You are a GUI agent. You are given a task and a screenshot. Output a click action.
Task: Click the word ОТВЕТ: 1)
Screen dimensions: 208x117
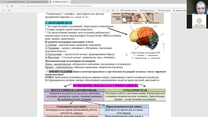point(51,77)
